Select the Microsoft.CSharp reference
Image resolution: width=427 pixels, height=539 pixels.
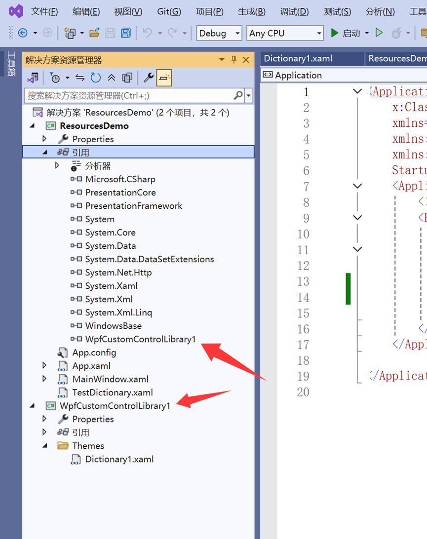pyautogui.click(x=120, y=179)
